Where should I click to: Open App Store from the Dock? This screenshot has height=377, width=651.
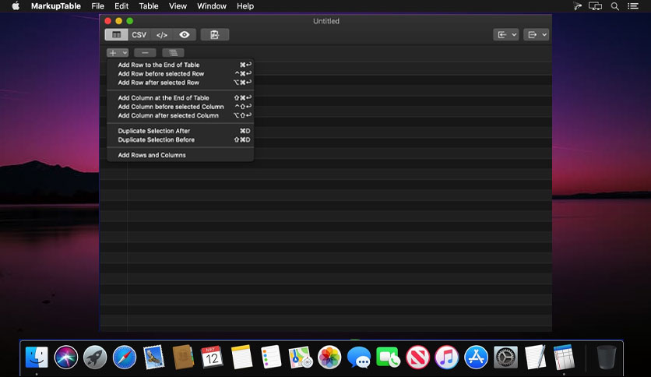[x=476, y=357]
